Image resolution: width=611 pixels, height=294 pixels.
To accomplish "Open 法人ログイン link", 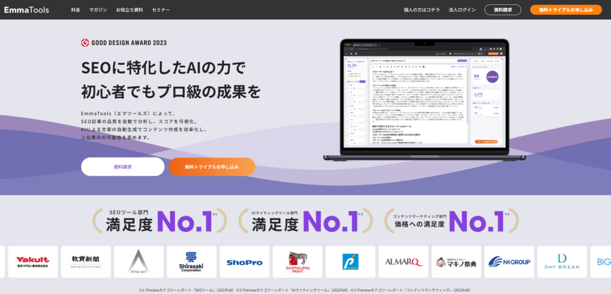I will click(462, 10).
